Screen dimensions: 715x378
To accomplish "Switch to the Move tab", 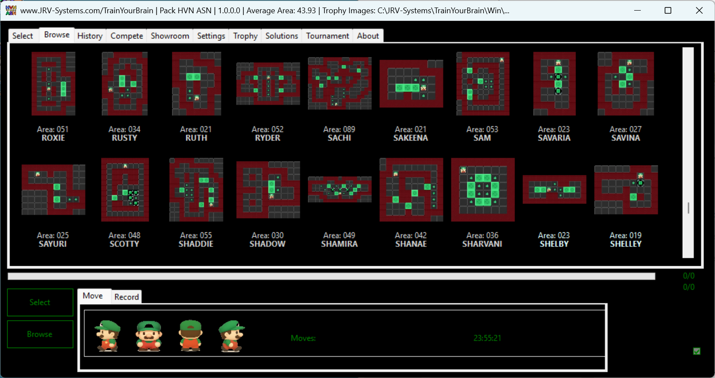I will click(x=93, y=296).
